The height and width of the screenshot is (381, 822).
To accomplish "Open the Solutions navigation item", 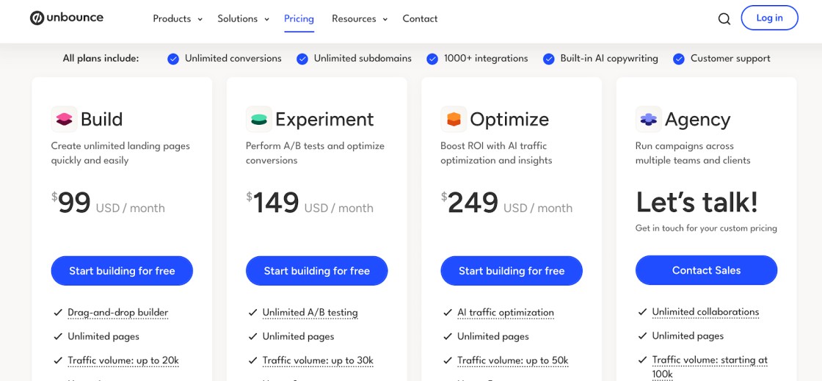I will click(238, 19).
